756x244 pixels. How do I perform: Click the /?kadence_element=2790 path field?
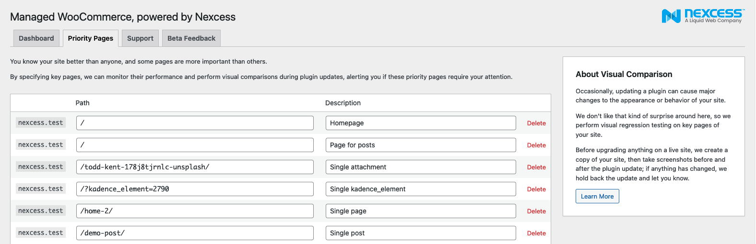tap(194, 189)
